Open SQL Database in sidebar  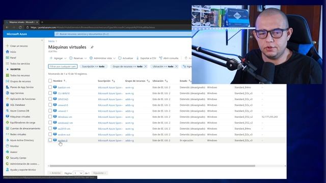17,105
